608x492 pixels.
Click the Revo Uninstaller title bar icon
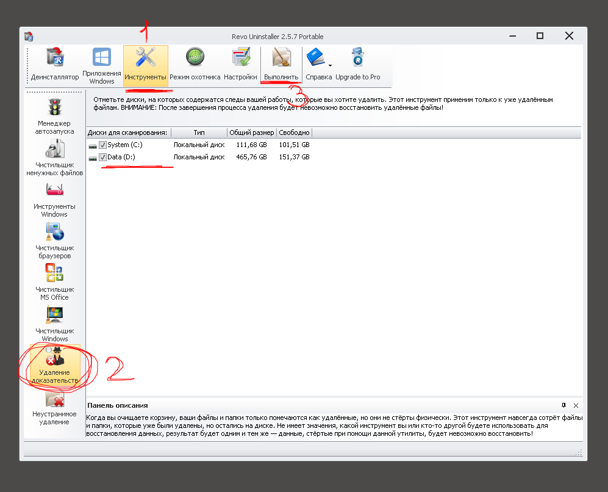(29, 37)
